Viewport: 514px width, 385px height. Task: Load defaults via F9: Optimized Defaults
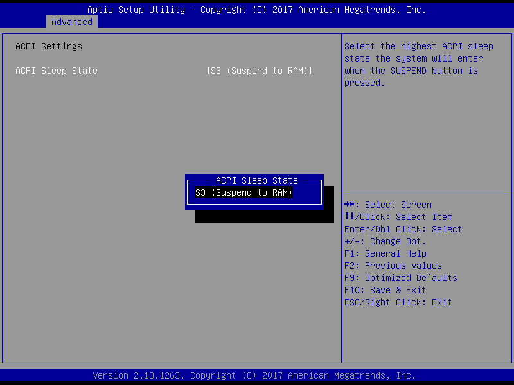click(400, 278)
